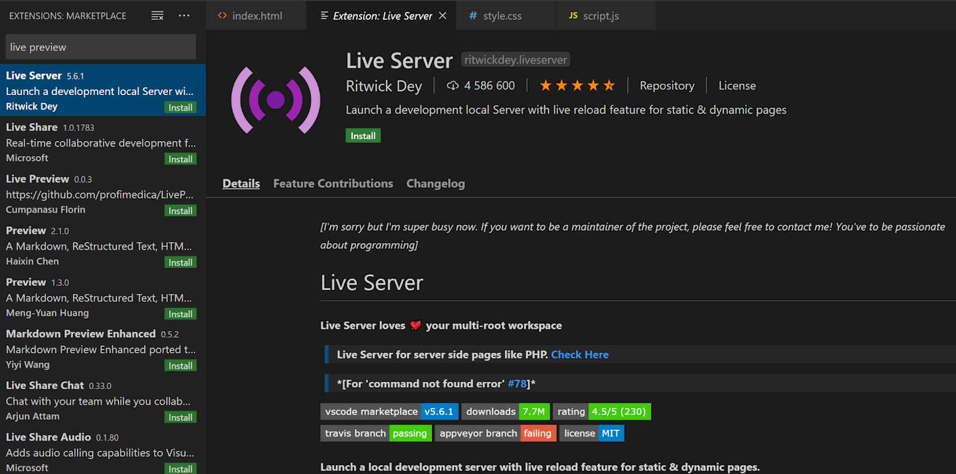The image size is (956, 474).
Task: Click the travis branch passing badge
Action: [376, 433]
